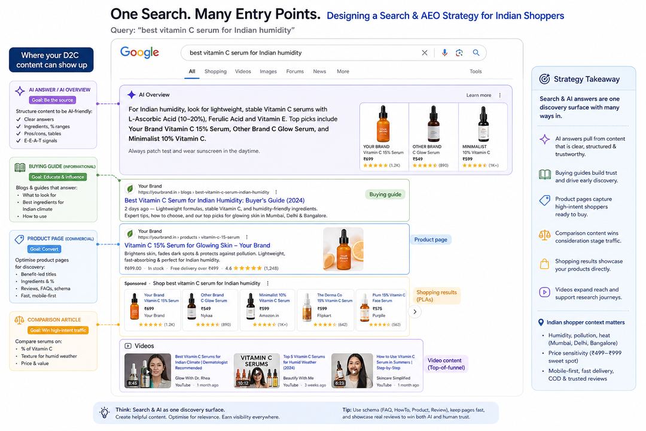This screenshot has height=431, width=646.
Task: Start voice search with the microphone icon
Action: (444, 53)
